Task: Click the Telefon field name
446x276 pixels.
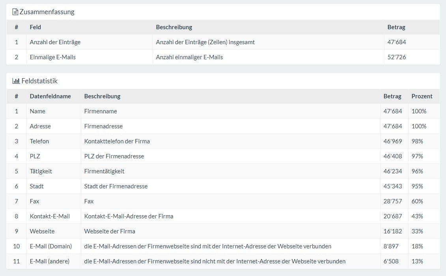Action: [x=39, y=141]
